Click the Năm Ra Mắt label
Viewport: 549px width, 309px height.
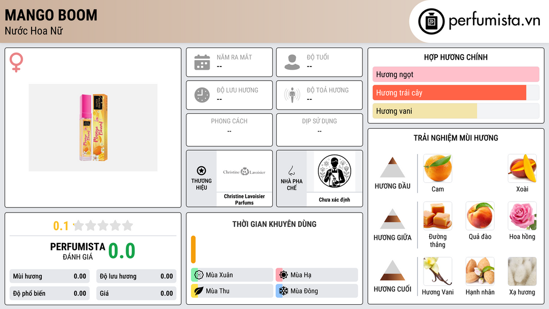[234, 57]
